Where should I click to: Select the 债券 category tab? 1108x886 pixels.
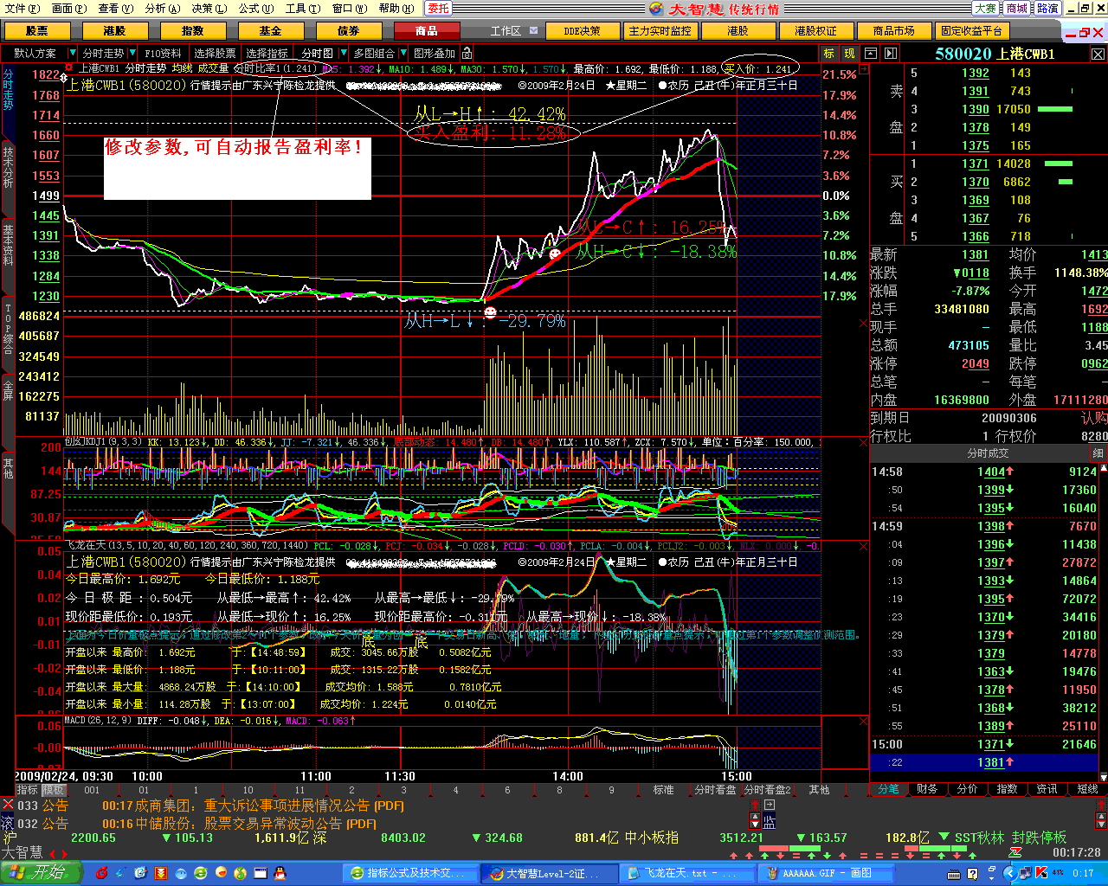coord(349,31)
